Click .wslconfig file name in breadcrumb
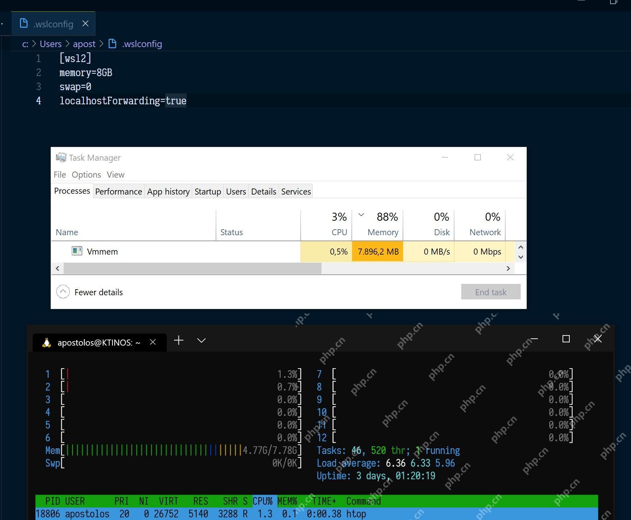This screenshot has height=520, width=631. point(142,44)
